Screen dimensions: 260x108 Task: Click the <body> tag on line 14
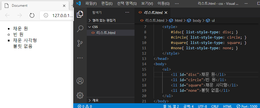click(x=160, y=64)
